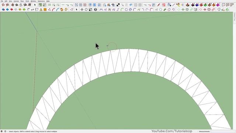Click the blue circle outline icon
Image resolution: width=236 pixels, height=133 pixels.
point(161,10)
